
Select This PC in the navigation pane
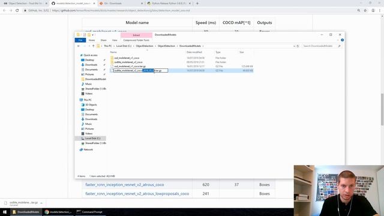(x=88, y=100)
